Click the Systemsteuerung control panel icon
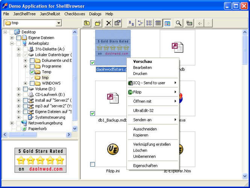250x188 pixels. click(x=31, y=117)
